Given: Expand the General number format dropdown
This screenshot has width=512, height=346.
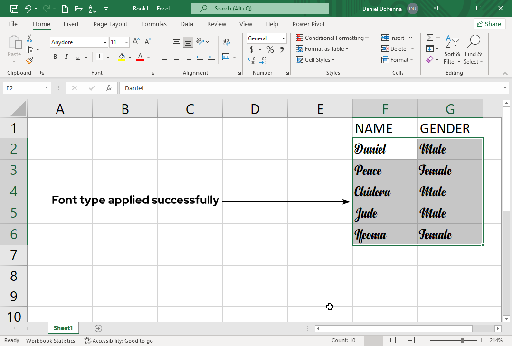Looking at the screenshot, I should click(x=284, y=38).
